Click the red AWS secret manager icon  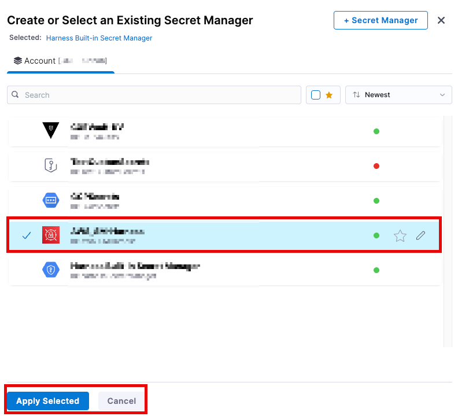pyautogui.click(x=51, y=235)
